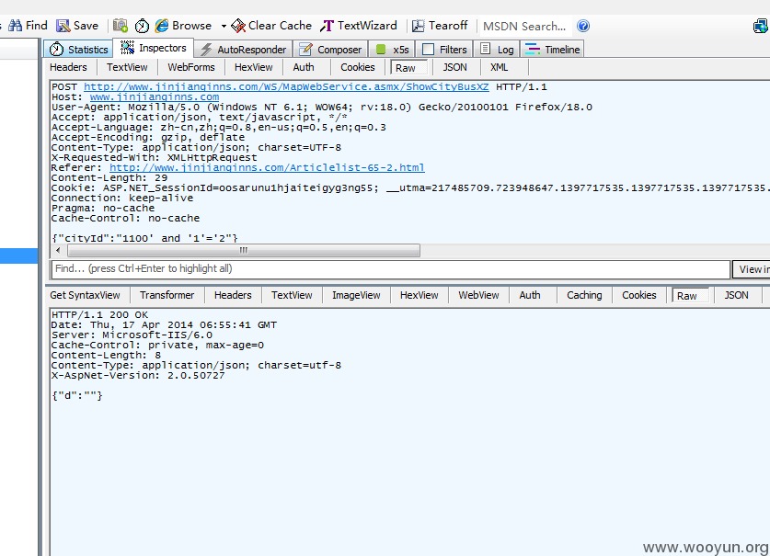The width and height of the screenshot is (770, 556).
Task: Open the AutoResponder tab
Action: coord(244,49)
